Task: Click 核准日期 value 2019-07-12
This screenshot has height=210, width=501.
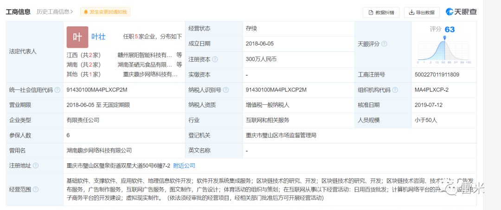Action: [x=428, y=105]
